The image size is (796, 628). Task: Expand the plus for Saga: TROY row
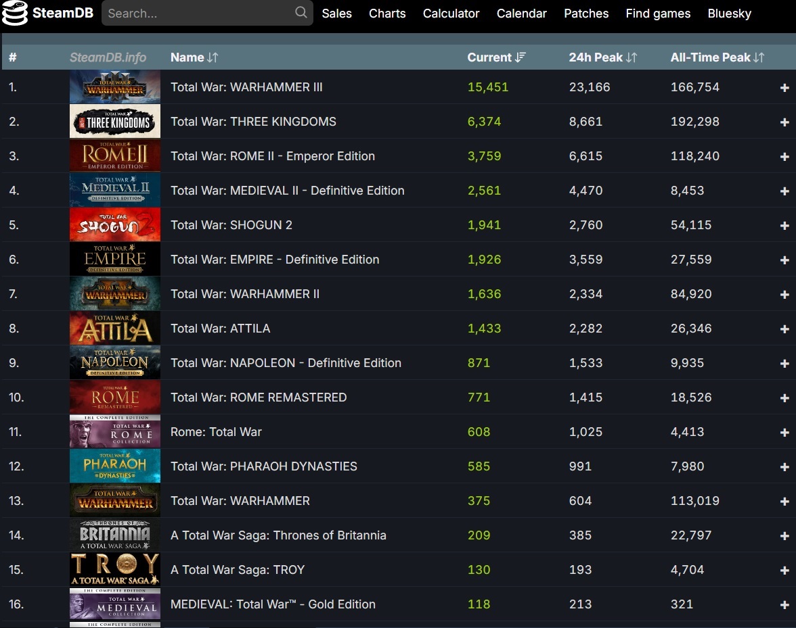[784, 571]
